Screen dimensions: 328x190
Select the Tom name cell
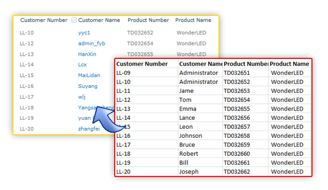click(x=200, y=100)
